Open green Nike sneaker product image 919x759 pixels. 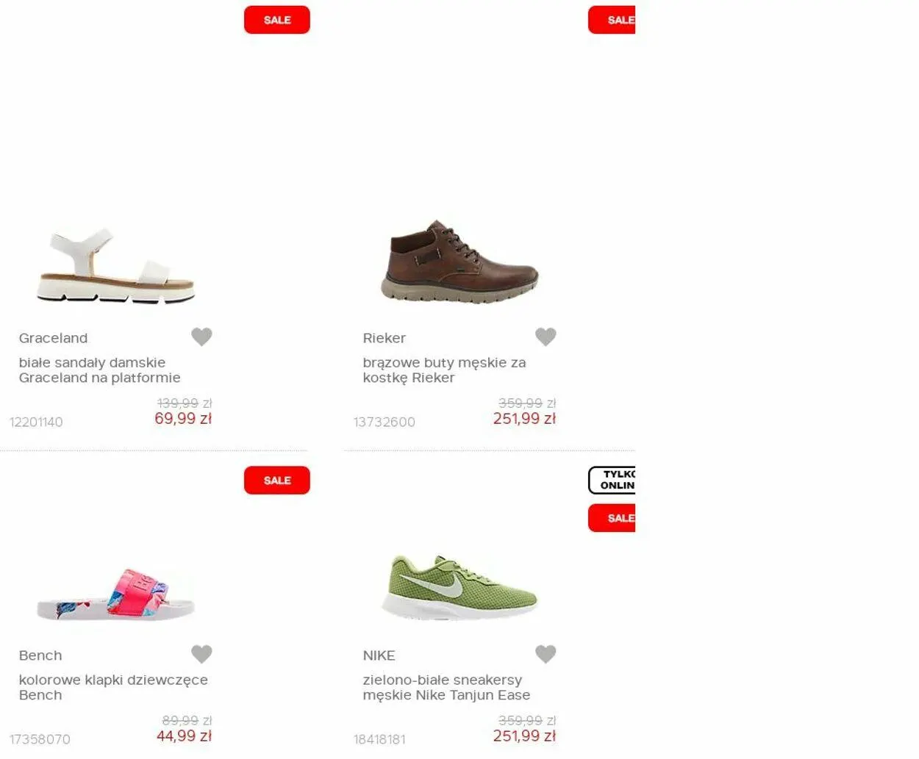click(x=460, y=588)
